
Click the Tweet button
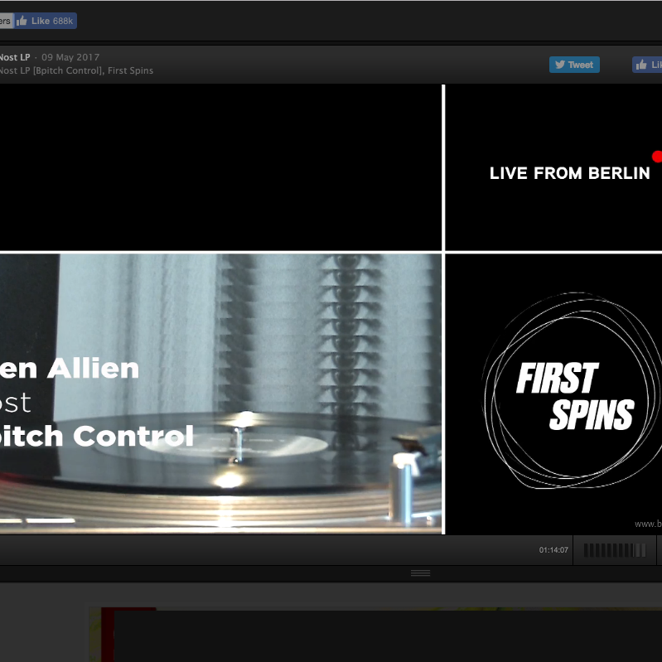[574, 65]
